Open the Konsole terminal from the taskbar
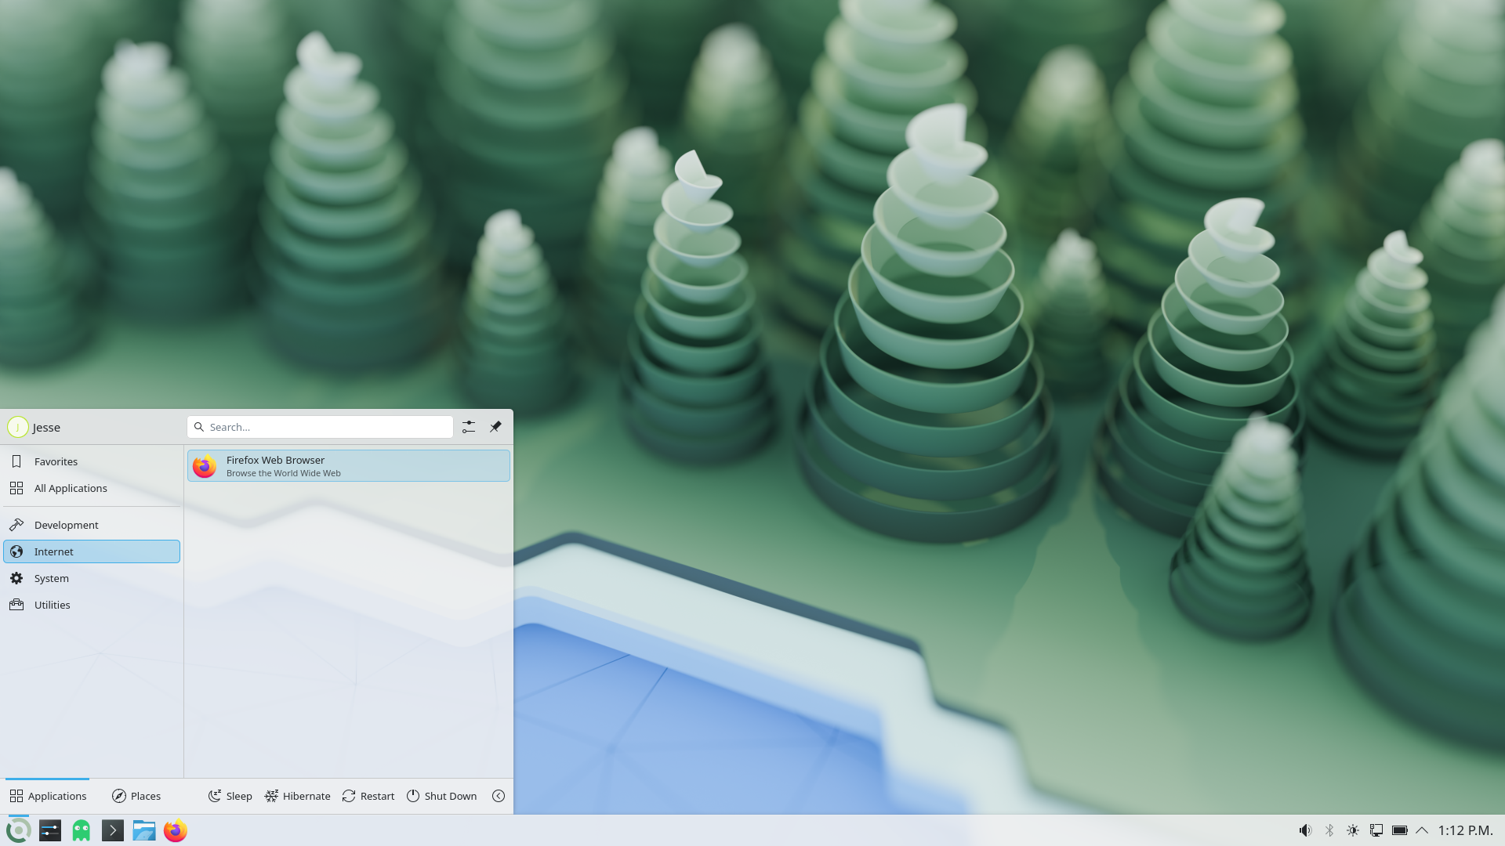Image resolution: width=1505 pixels, height=846 pixels. (x=113, y=830)
